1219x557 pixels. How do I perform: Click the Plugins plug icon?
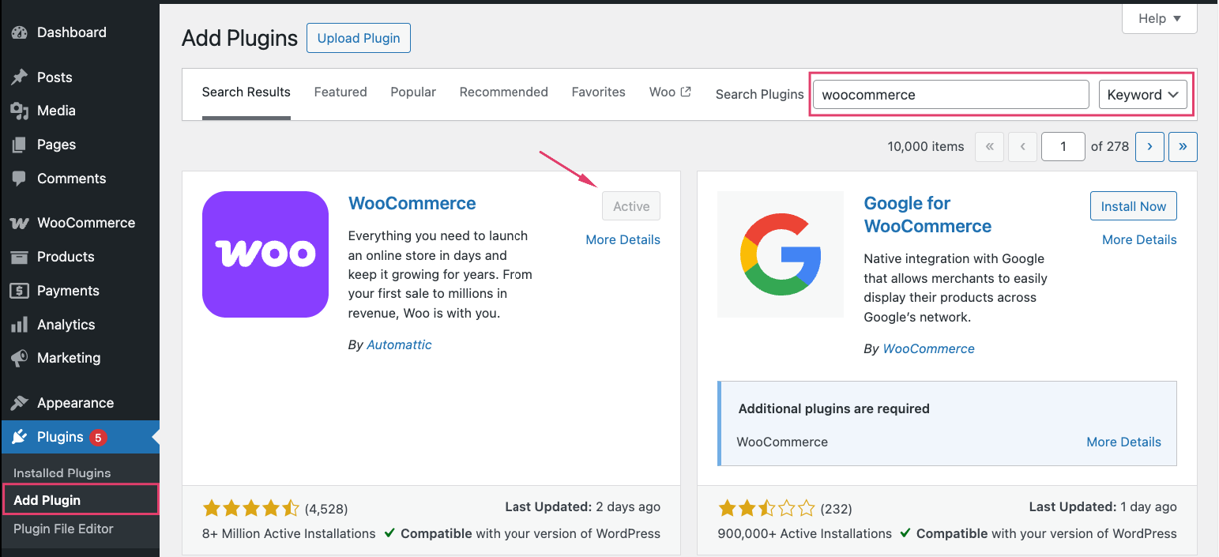point(19,437)
